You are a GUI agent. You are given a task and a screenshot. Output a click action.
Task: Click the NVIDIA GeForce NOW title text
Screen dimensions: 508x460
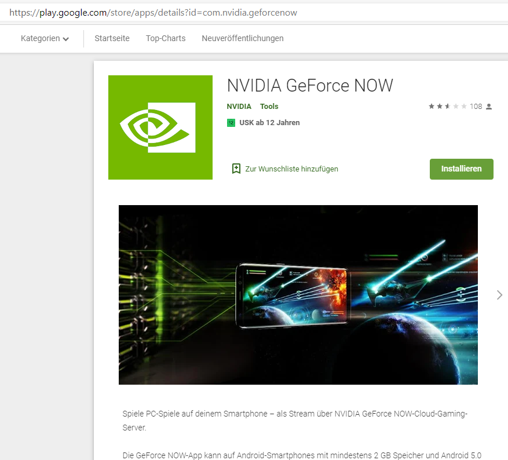[310, 86]
